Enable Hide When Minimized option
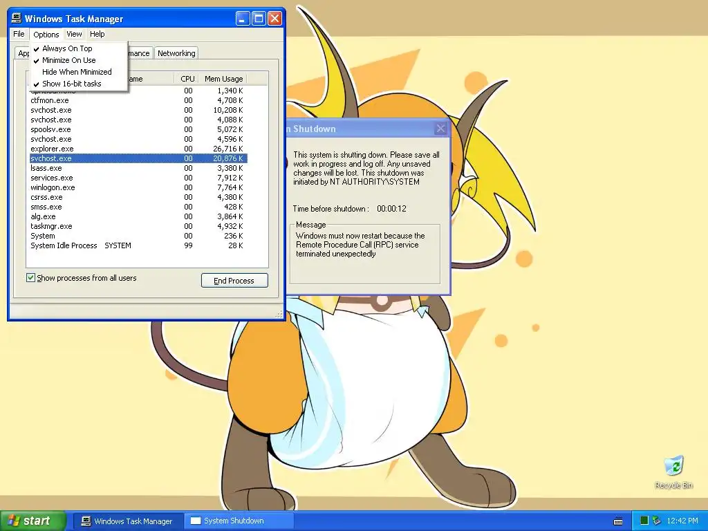The width and height of the screenshot is (708, 531). point(79,72)
